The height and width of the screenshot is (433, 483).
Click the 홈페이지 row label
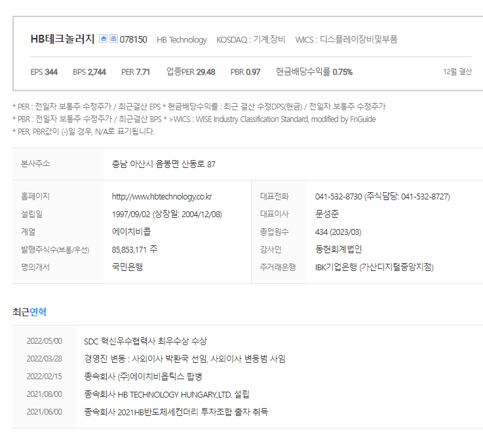[35, 196]
